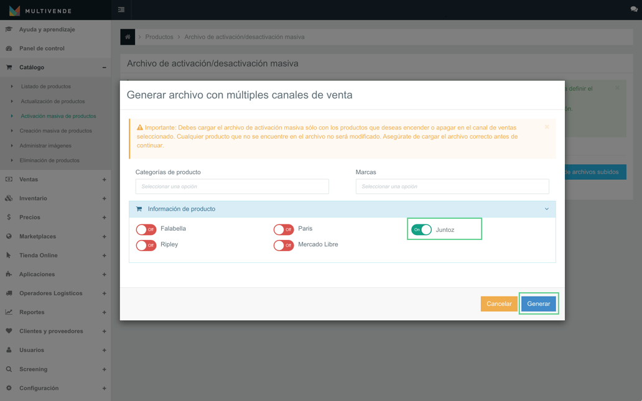Expand the Aplicaciones menu plus sign
The image size is (642, 401).
pyautogui.click(x=104, y=275)
